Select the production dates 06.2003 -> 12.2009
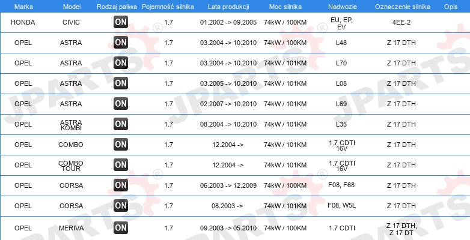 pyautogui.click(x=228, y=185)
